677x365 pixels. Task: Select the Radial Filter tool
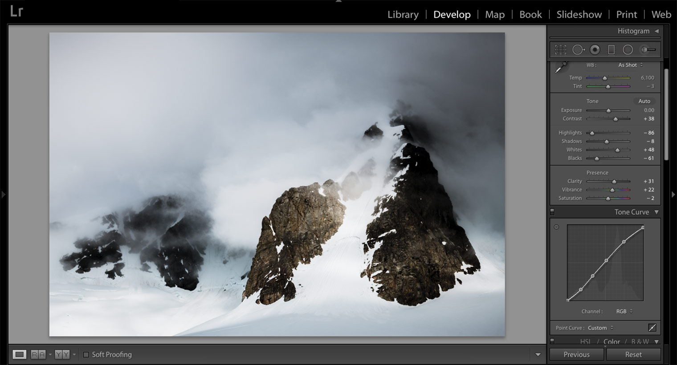[628, 49]
